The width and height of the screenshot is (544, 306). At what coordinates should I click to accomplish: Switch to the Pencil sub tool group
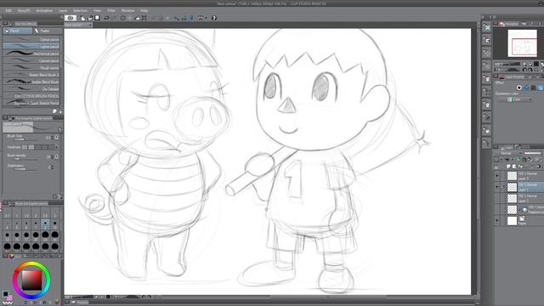[x=17, y=31]
